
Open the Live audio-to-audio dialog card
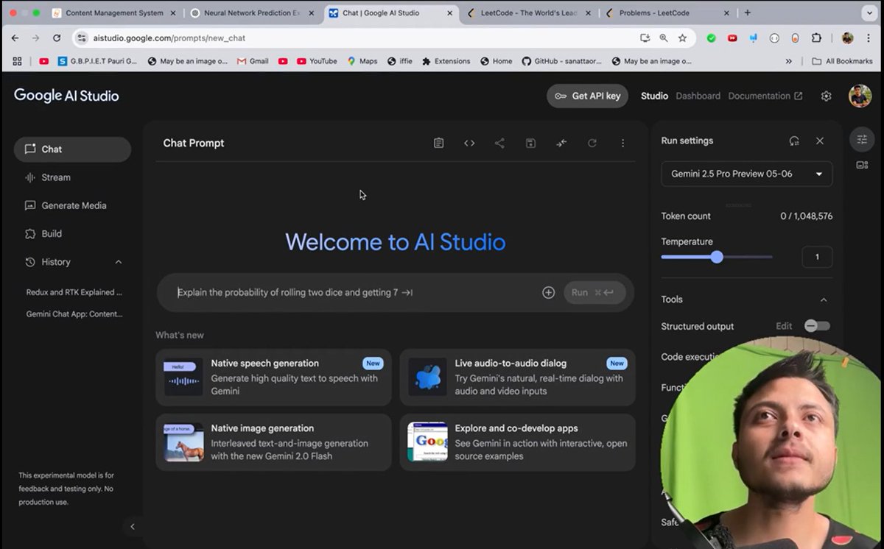[517, 378]
